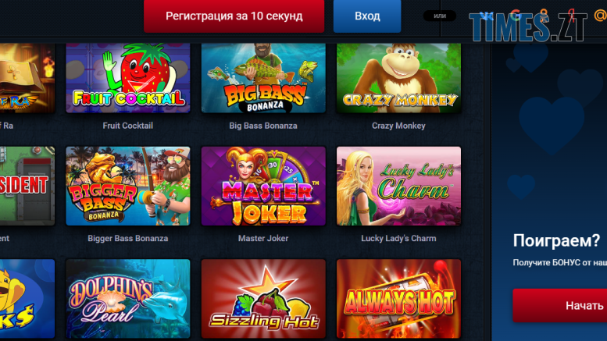This screenshot has height=341, width=607.
Task: Open the Fruit Cocktail game thumbnail
Action: [x=128, y=78]
